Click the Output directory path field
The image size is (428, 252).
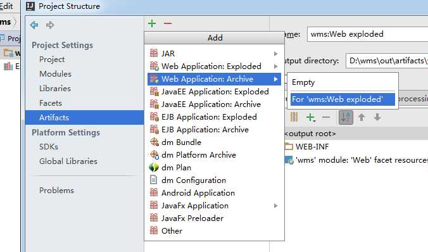coord(387,61)
